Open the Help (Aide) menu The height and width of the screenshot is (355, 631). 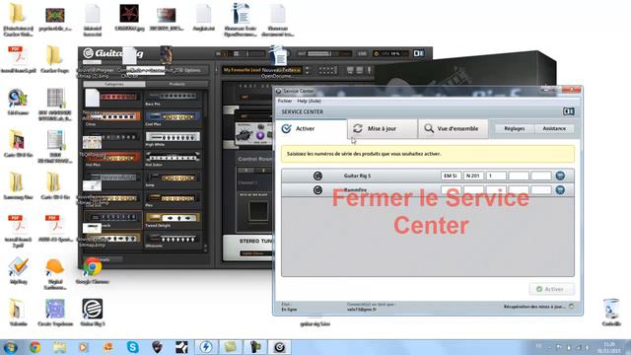click(309, 101)
